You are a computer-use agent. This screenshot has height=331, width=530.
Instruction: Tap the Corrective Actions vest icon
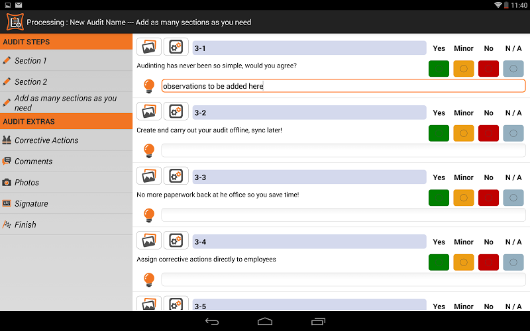(7, 140)
